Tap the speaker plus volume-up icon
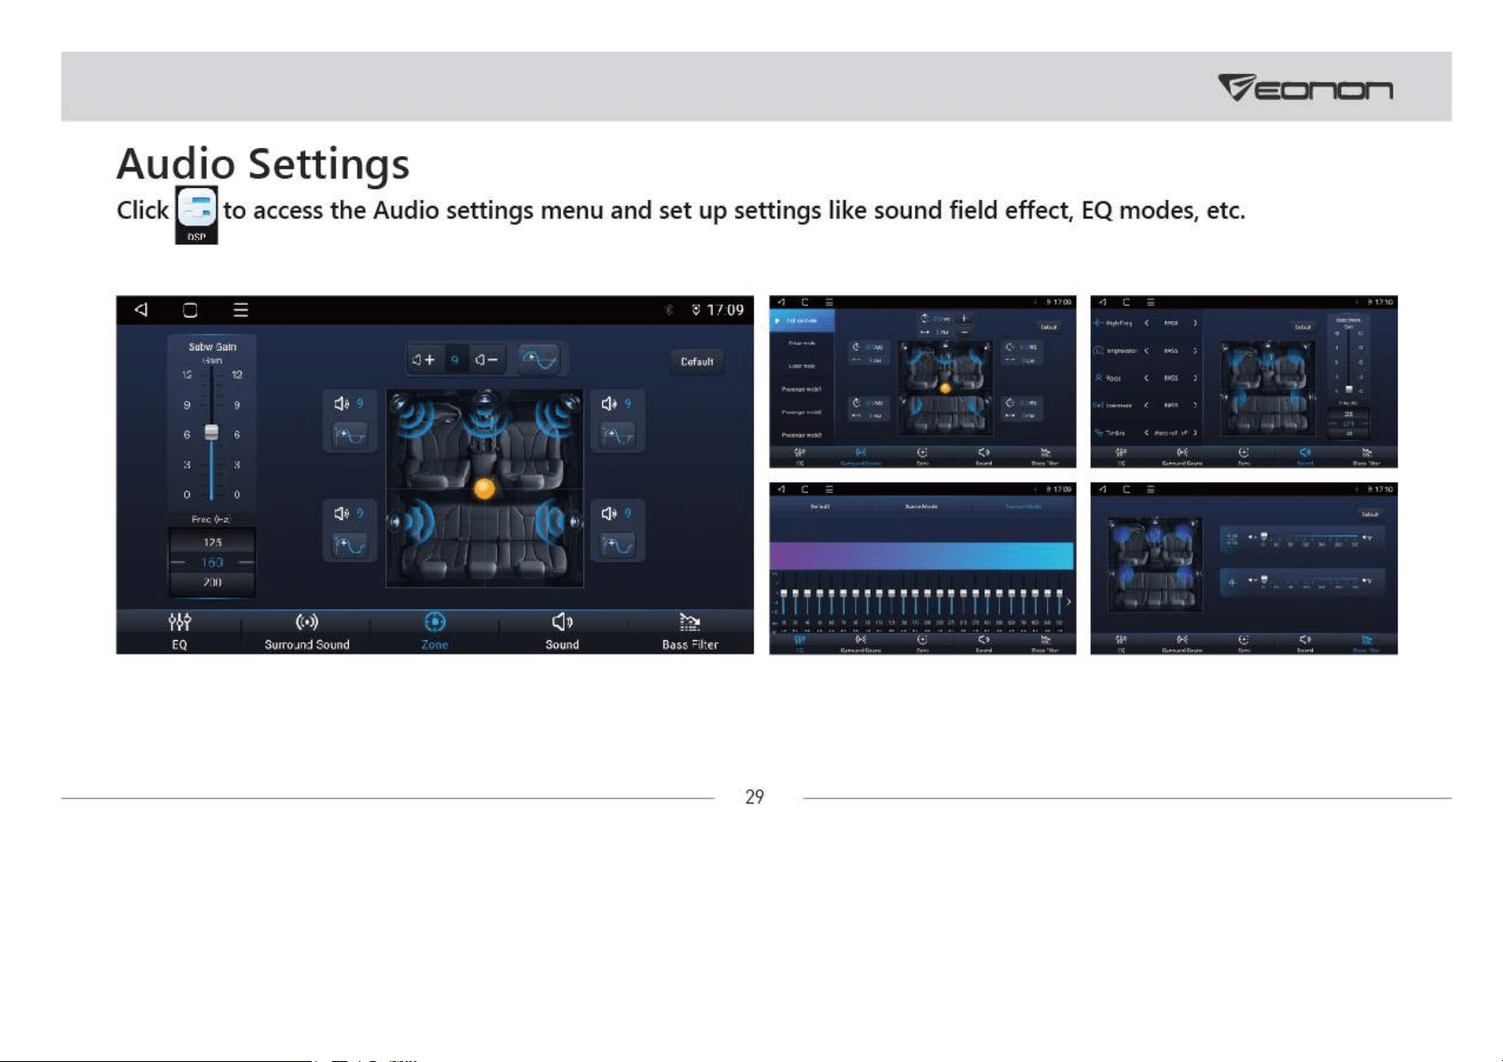Screen dimensions: 1503x1062 coord(424,359)
